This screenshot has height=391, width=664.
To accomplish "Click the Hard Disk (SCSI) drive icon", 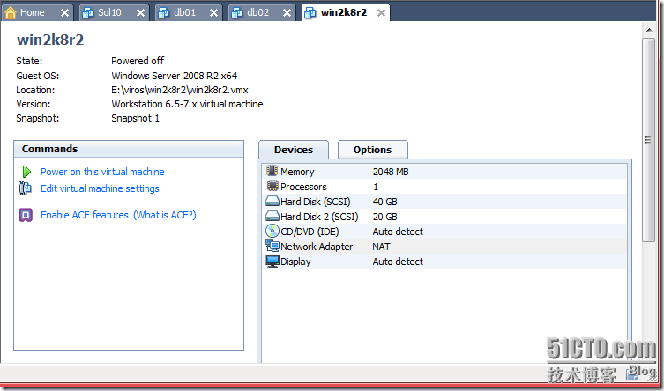I will tap(272, 201).
